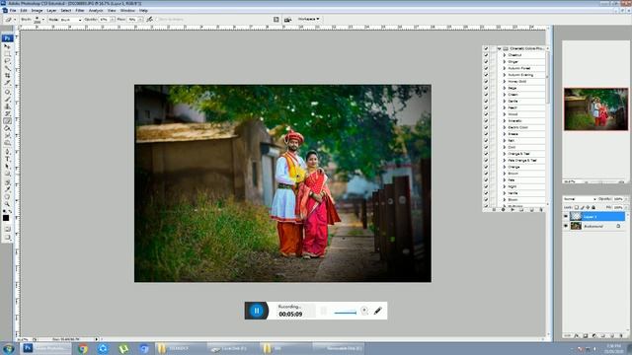Delete layer using Layers trash icon
Viewport: 632px width, 355px height.
(621, 335)
